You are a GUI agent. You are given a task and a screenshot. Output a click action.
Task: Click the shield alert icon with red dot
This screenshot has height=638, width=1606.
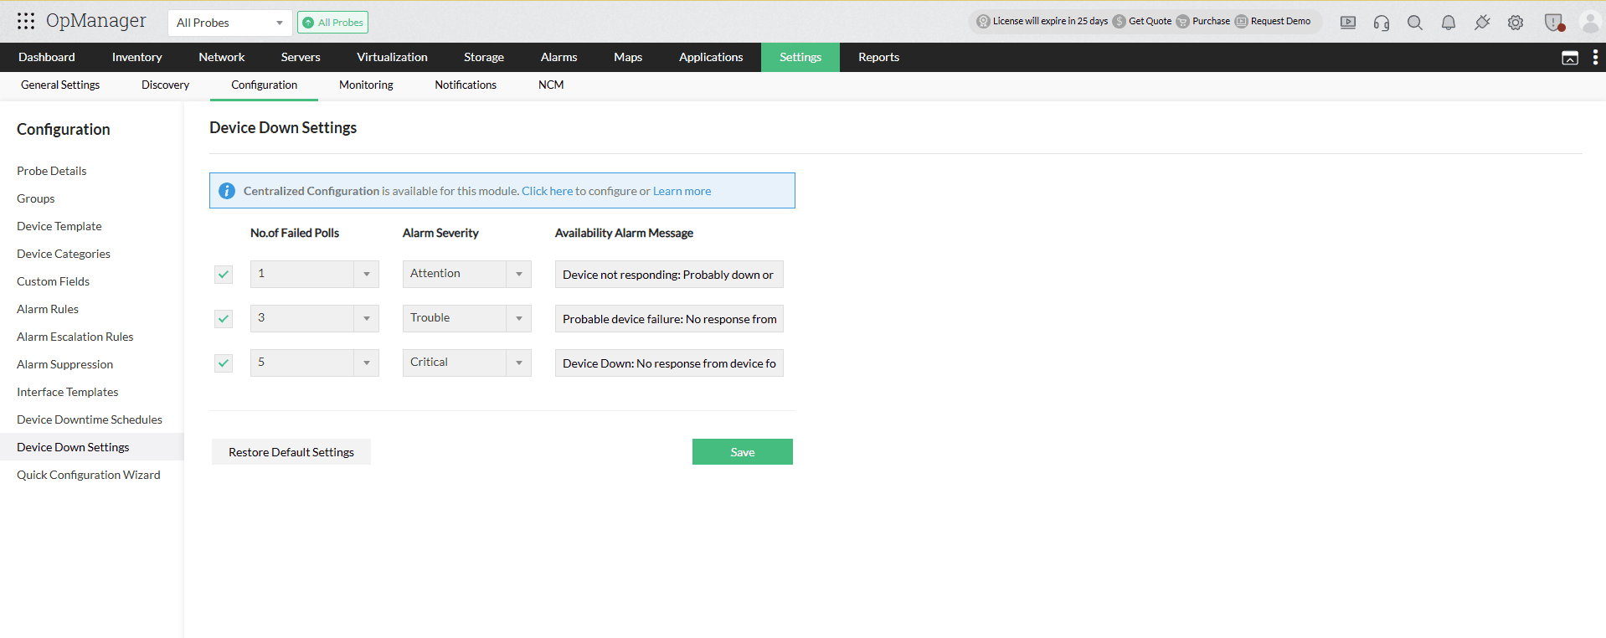[x=1554, y=23]
